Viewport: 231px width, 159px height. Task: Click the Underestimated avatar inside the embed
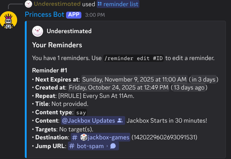coord(37,31)
